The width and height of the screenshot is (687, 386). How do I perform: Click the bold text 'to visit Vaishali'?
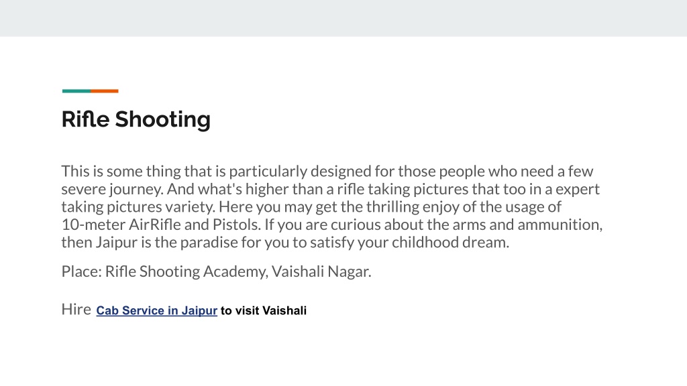(x=263, y=311)
